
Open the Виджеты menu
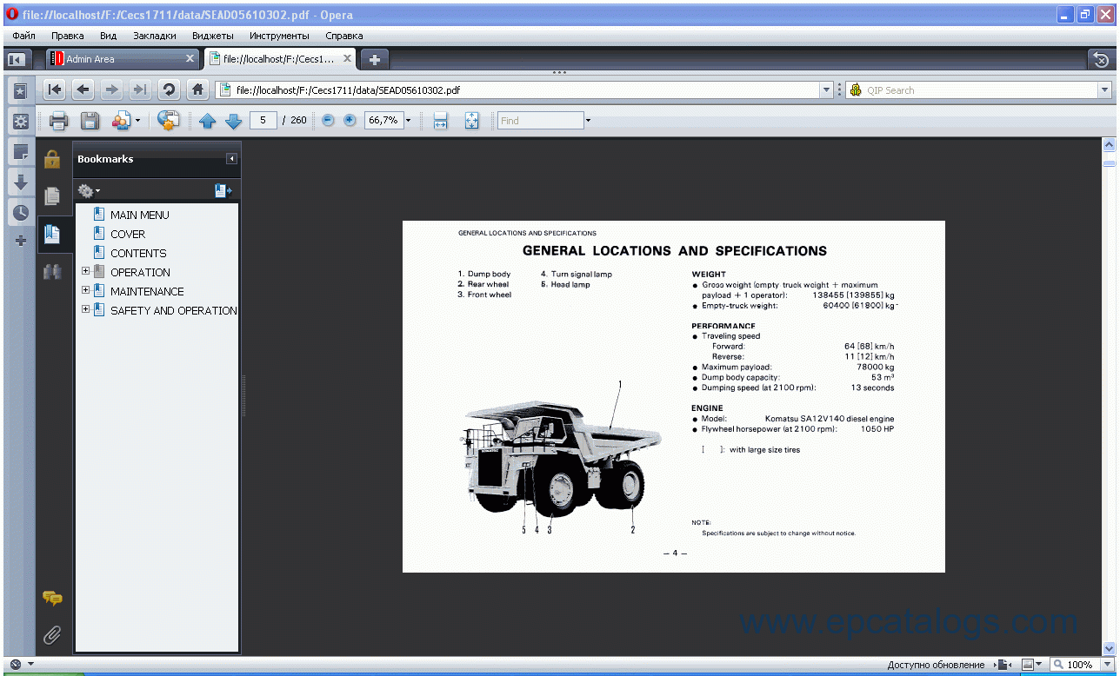(212, 36)
